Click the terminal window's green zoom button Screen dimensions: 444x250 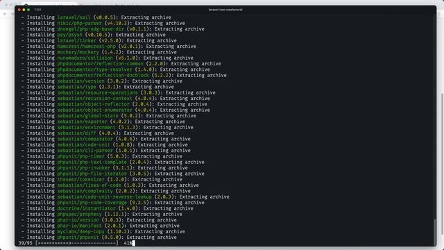coord(28,10)
